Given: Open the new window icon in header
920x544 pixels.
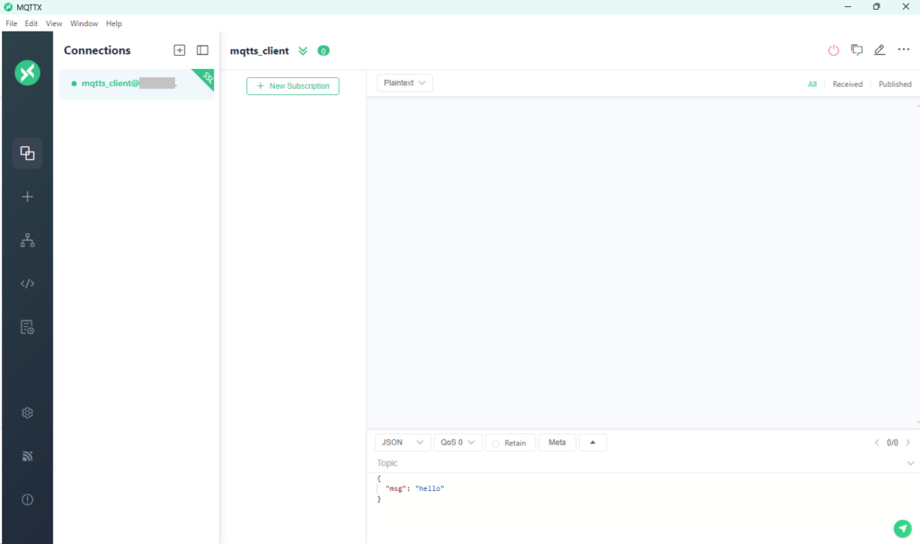Looking at the screenshot, I should click(x=857, y=50).
